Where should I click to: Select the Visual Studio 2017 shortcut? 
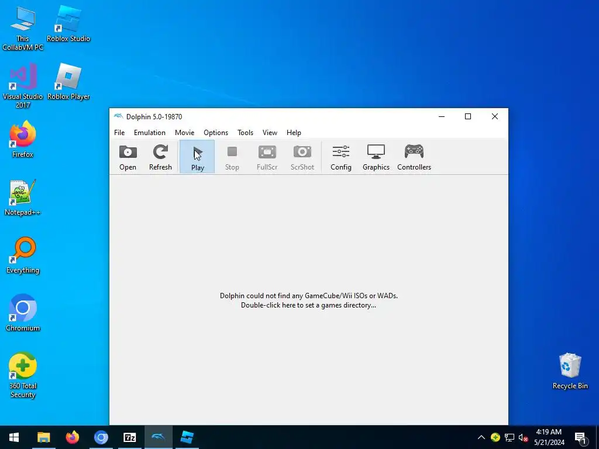coord(23,87)
